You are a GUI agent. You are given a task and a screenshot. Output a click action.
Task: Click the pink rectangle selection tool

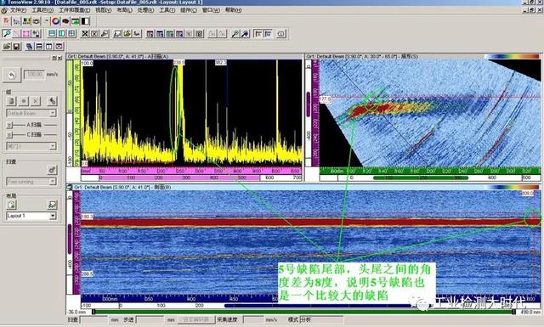26,34
